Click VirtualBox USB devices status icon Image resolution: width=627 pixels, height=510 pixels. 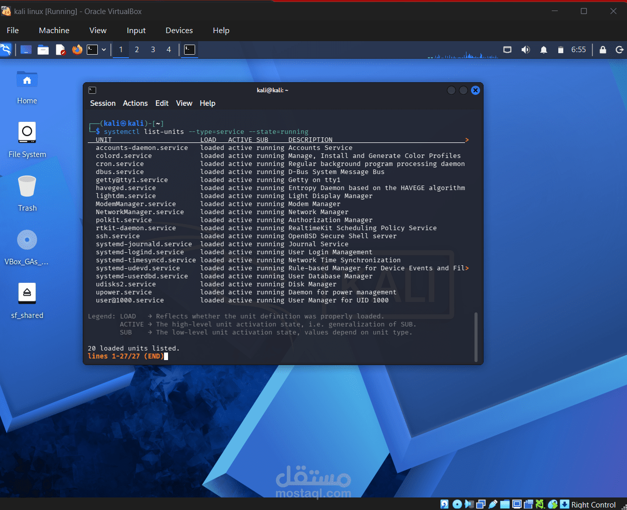[x=493, y=504]
